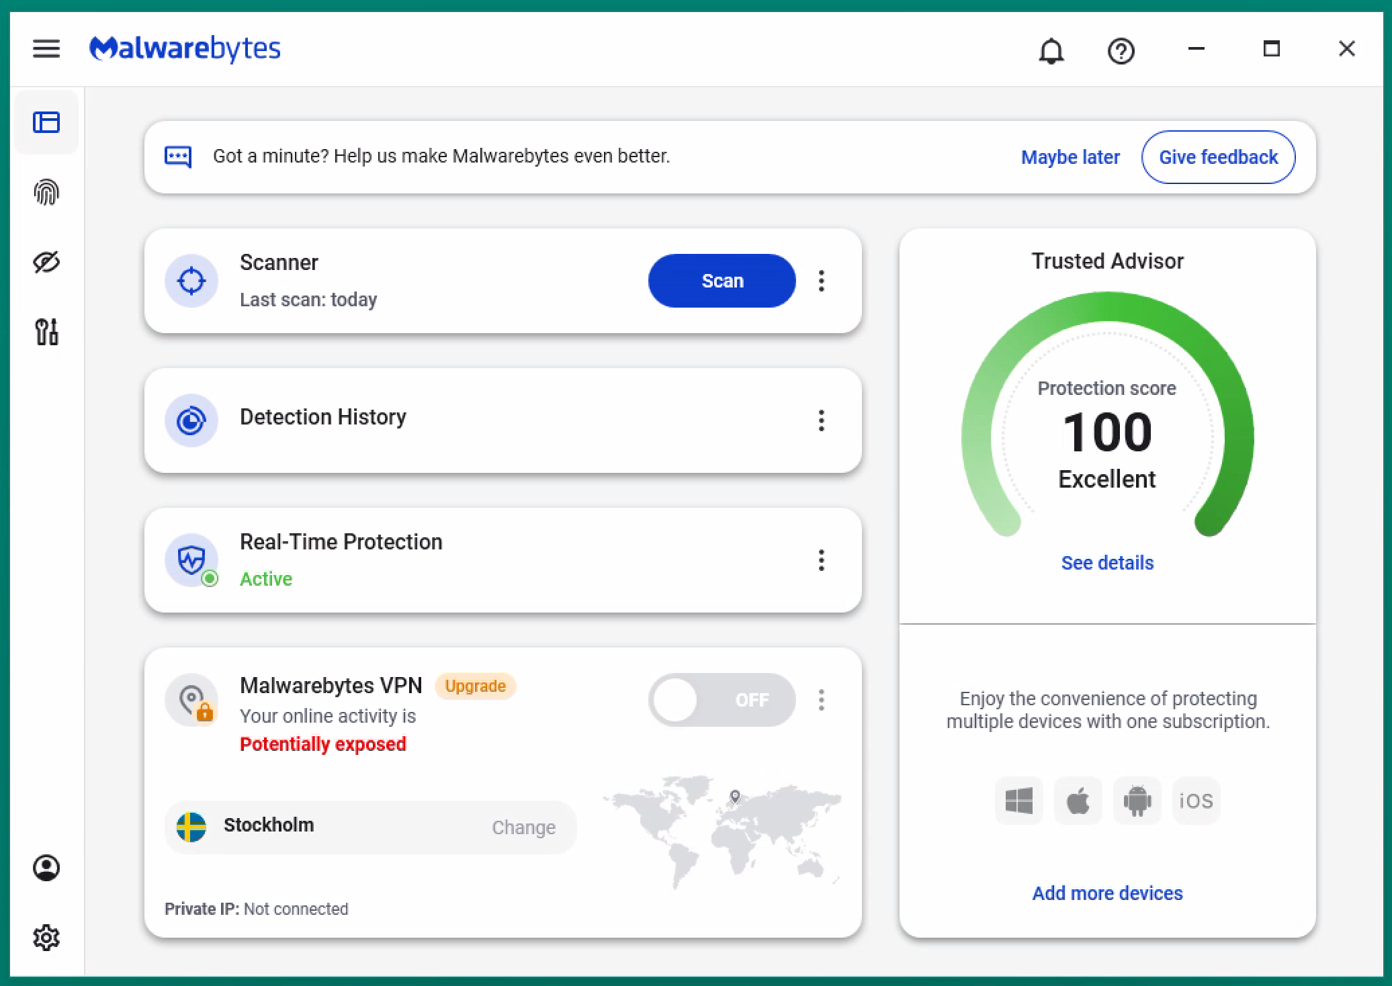Open See details under protection score
This screenshot has width=1392, height=986.
(1107, 563)
